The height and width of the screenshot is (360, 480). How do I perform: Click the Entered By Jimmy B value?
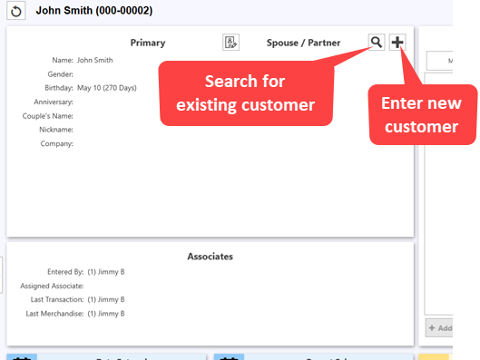(x=106, y=272)
